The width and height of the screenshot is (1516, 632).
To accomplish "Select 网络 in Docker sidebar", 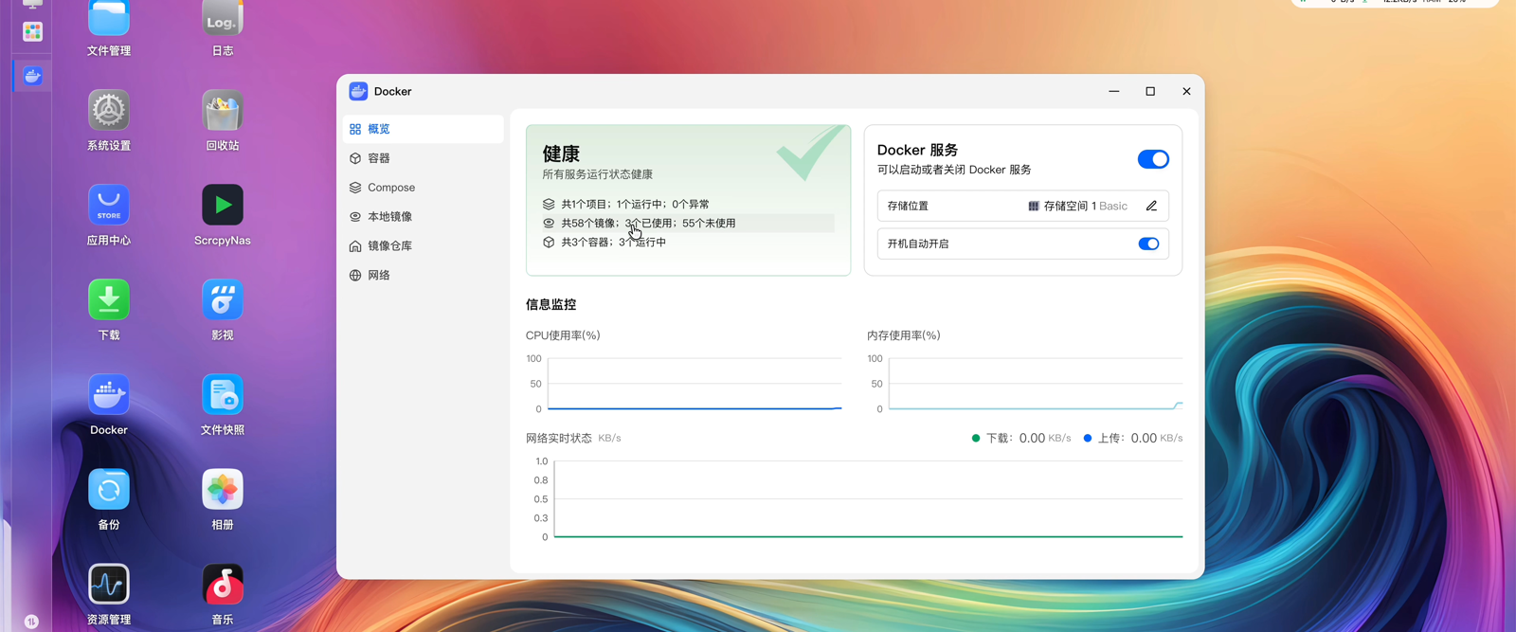I will (423, 276).
